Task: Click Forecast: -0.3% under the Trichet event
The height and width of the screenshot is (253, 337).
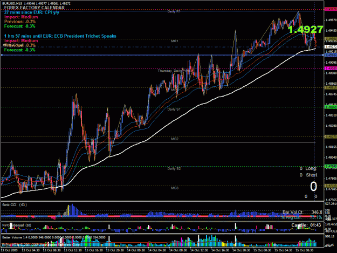Action: (19, 50)
